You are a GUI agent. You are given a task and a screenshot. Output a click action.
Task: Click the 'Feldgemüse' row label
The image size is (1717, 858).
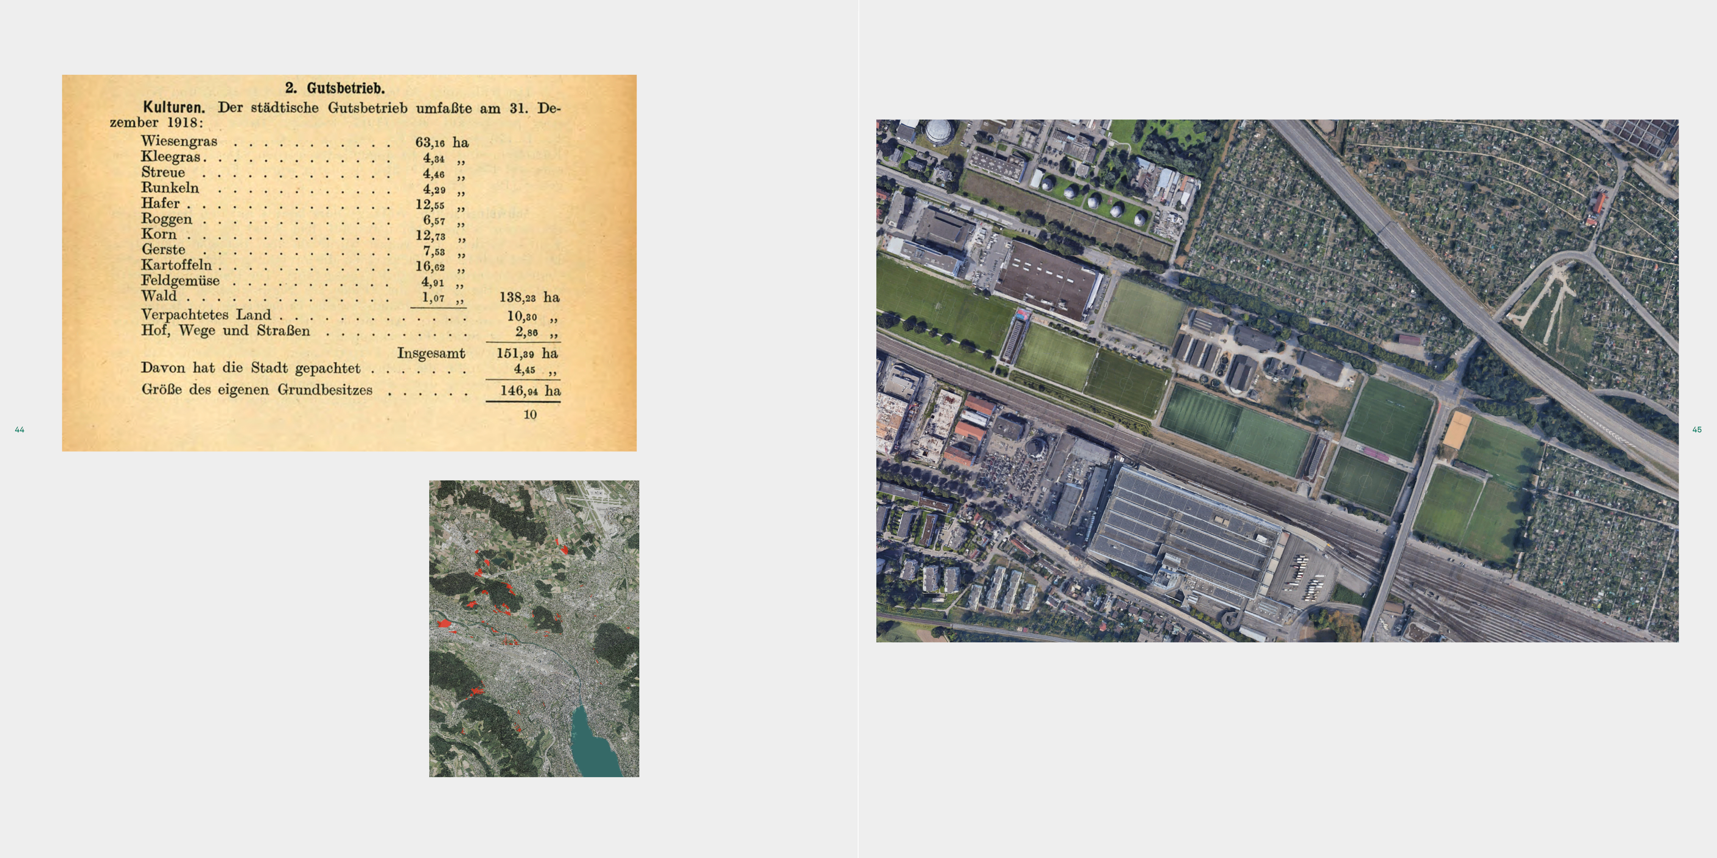(180, 281)
